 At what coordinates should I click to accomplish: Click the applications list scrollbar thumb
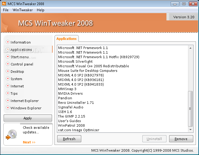coord(190,109)
